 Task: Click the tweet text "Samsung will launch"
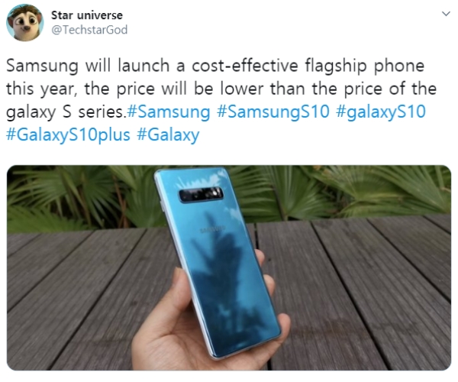(88, 66)
